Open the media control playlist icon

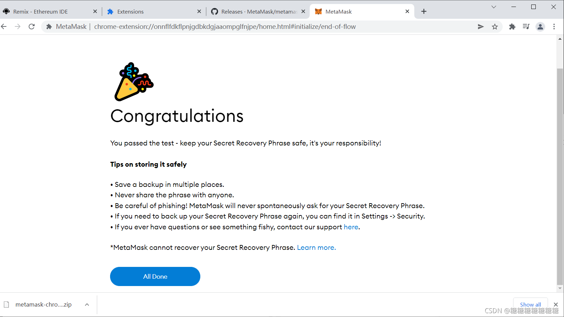(526, 26)
